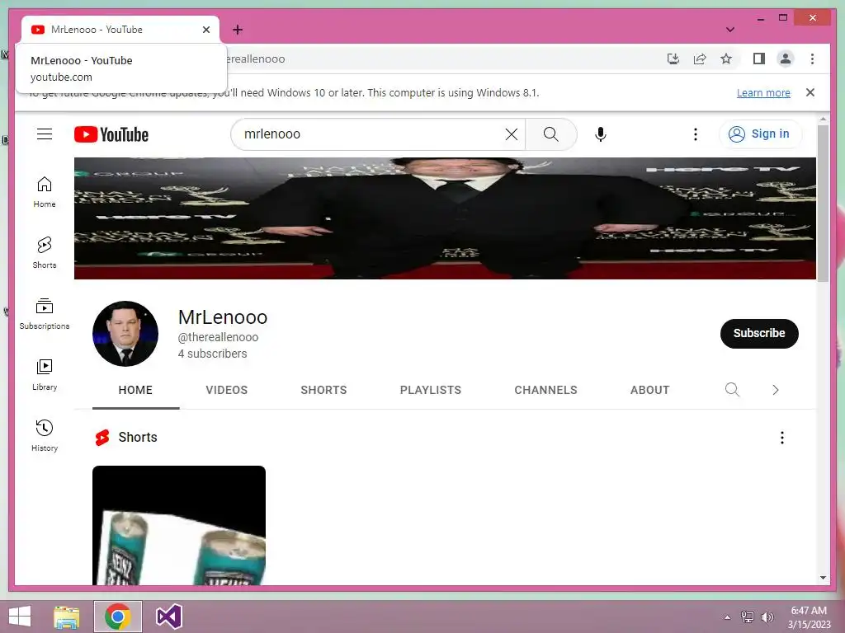Open Shorts in the sidebar

point(45,253)
